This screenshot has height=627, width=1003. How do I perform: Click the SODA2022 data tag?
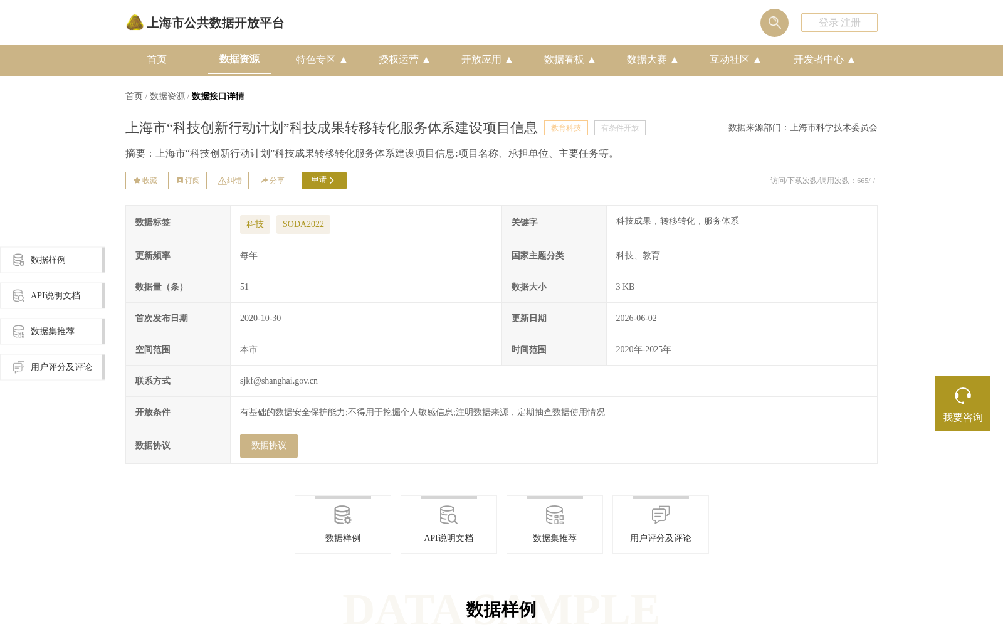(303, 224)
